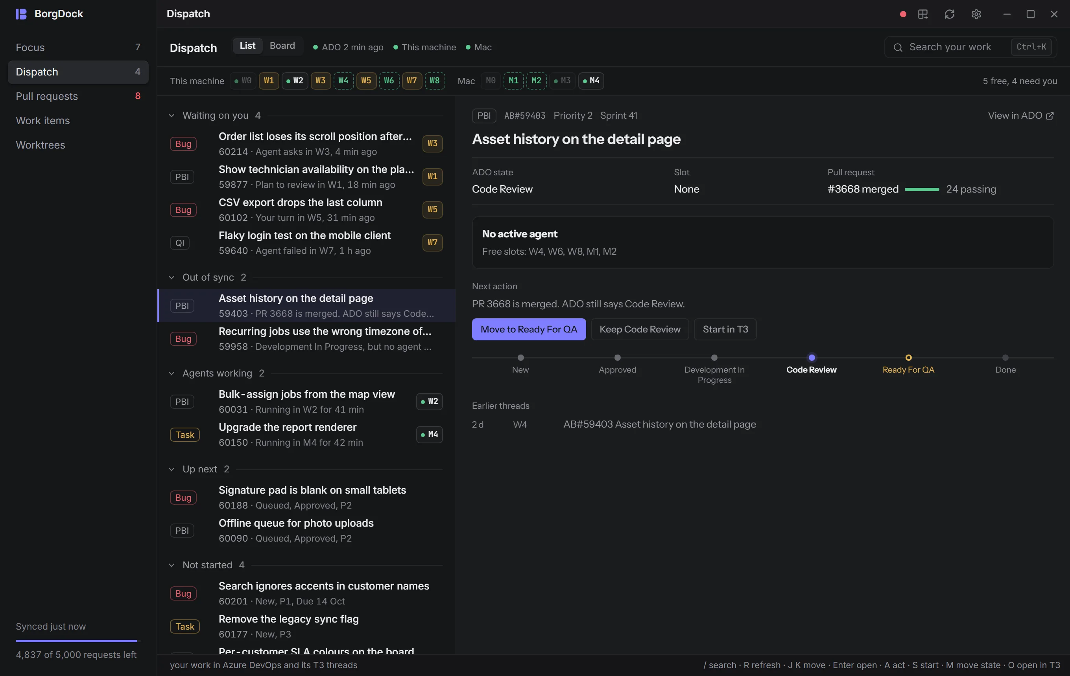
Task: Click the search magnifier icon
Action: click(x=898, y=48)
